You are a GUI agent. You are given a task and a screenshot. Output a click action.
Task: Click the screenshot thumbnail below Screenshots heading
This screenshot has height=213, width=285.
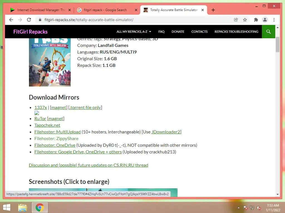[x=103, y=192]
